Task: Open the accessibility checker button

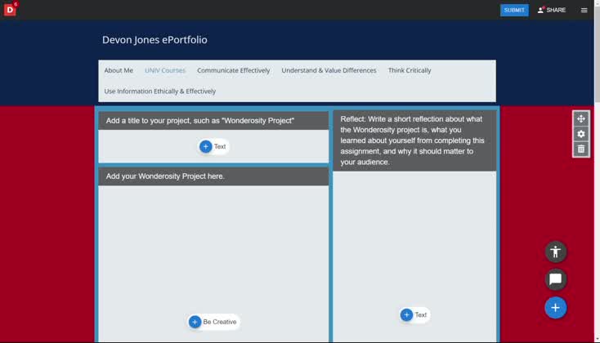Action: pyautogui.click(x=556, y=252)
